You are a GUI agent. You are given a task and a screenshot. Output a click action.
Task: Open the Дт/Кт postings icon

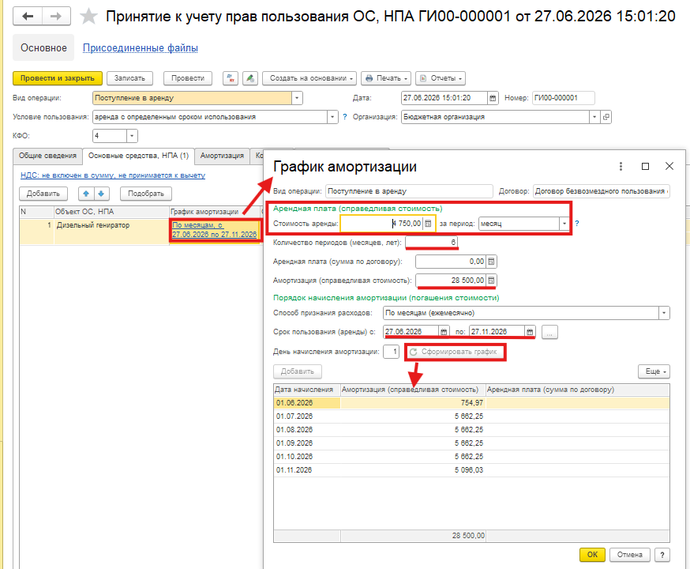[x=231, y=78]
